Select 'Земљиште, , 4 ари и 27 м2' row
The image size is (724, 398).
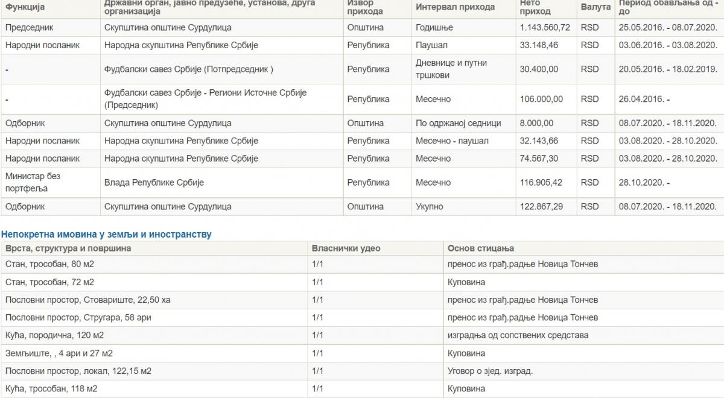pos(362,353)
